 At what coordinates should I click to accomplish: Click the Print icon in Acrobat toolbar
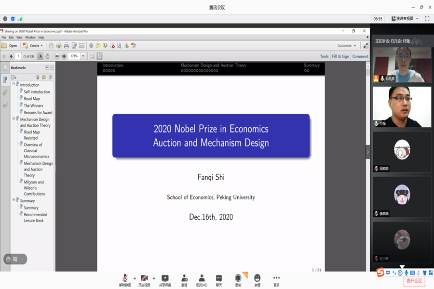coord(66,46)
